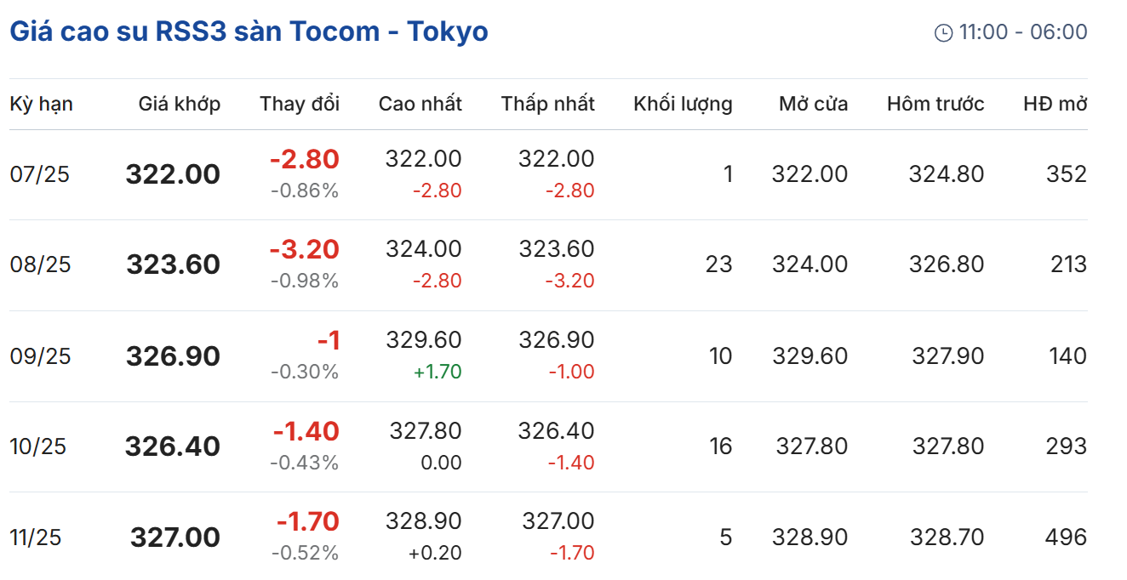This screenshot has width=1127, height=580.
Task: Click the Giá khớp column header
Action: pos(180,104)
